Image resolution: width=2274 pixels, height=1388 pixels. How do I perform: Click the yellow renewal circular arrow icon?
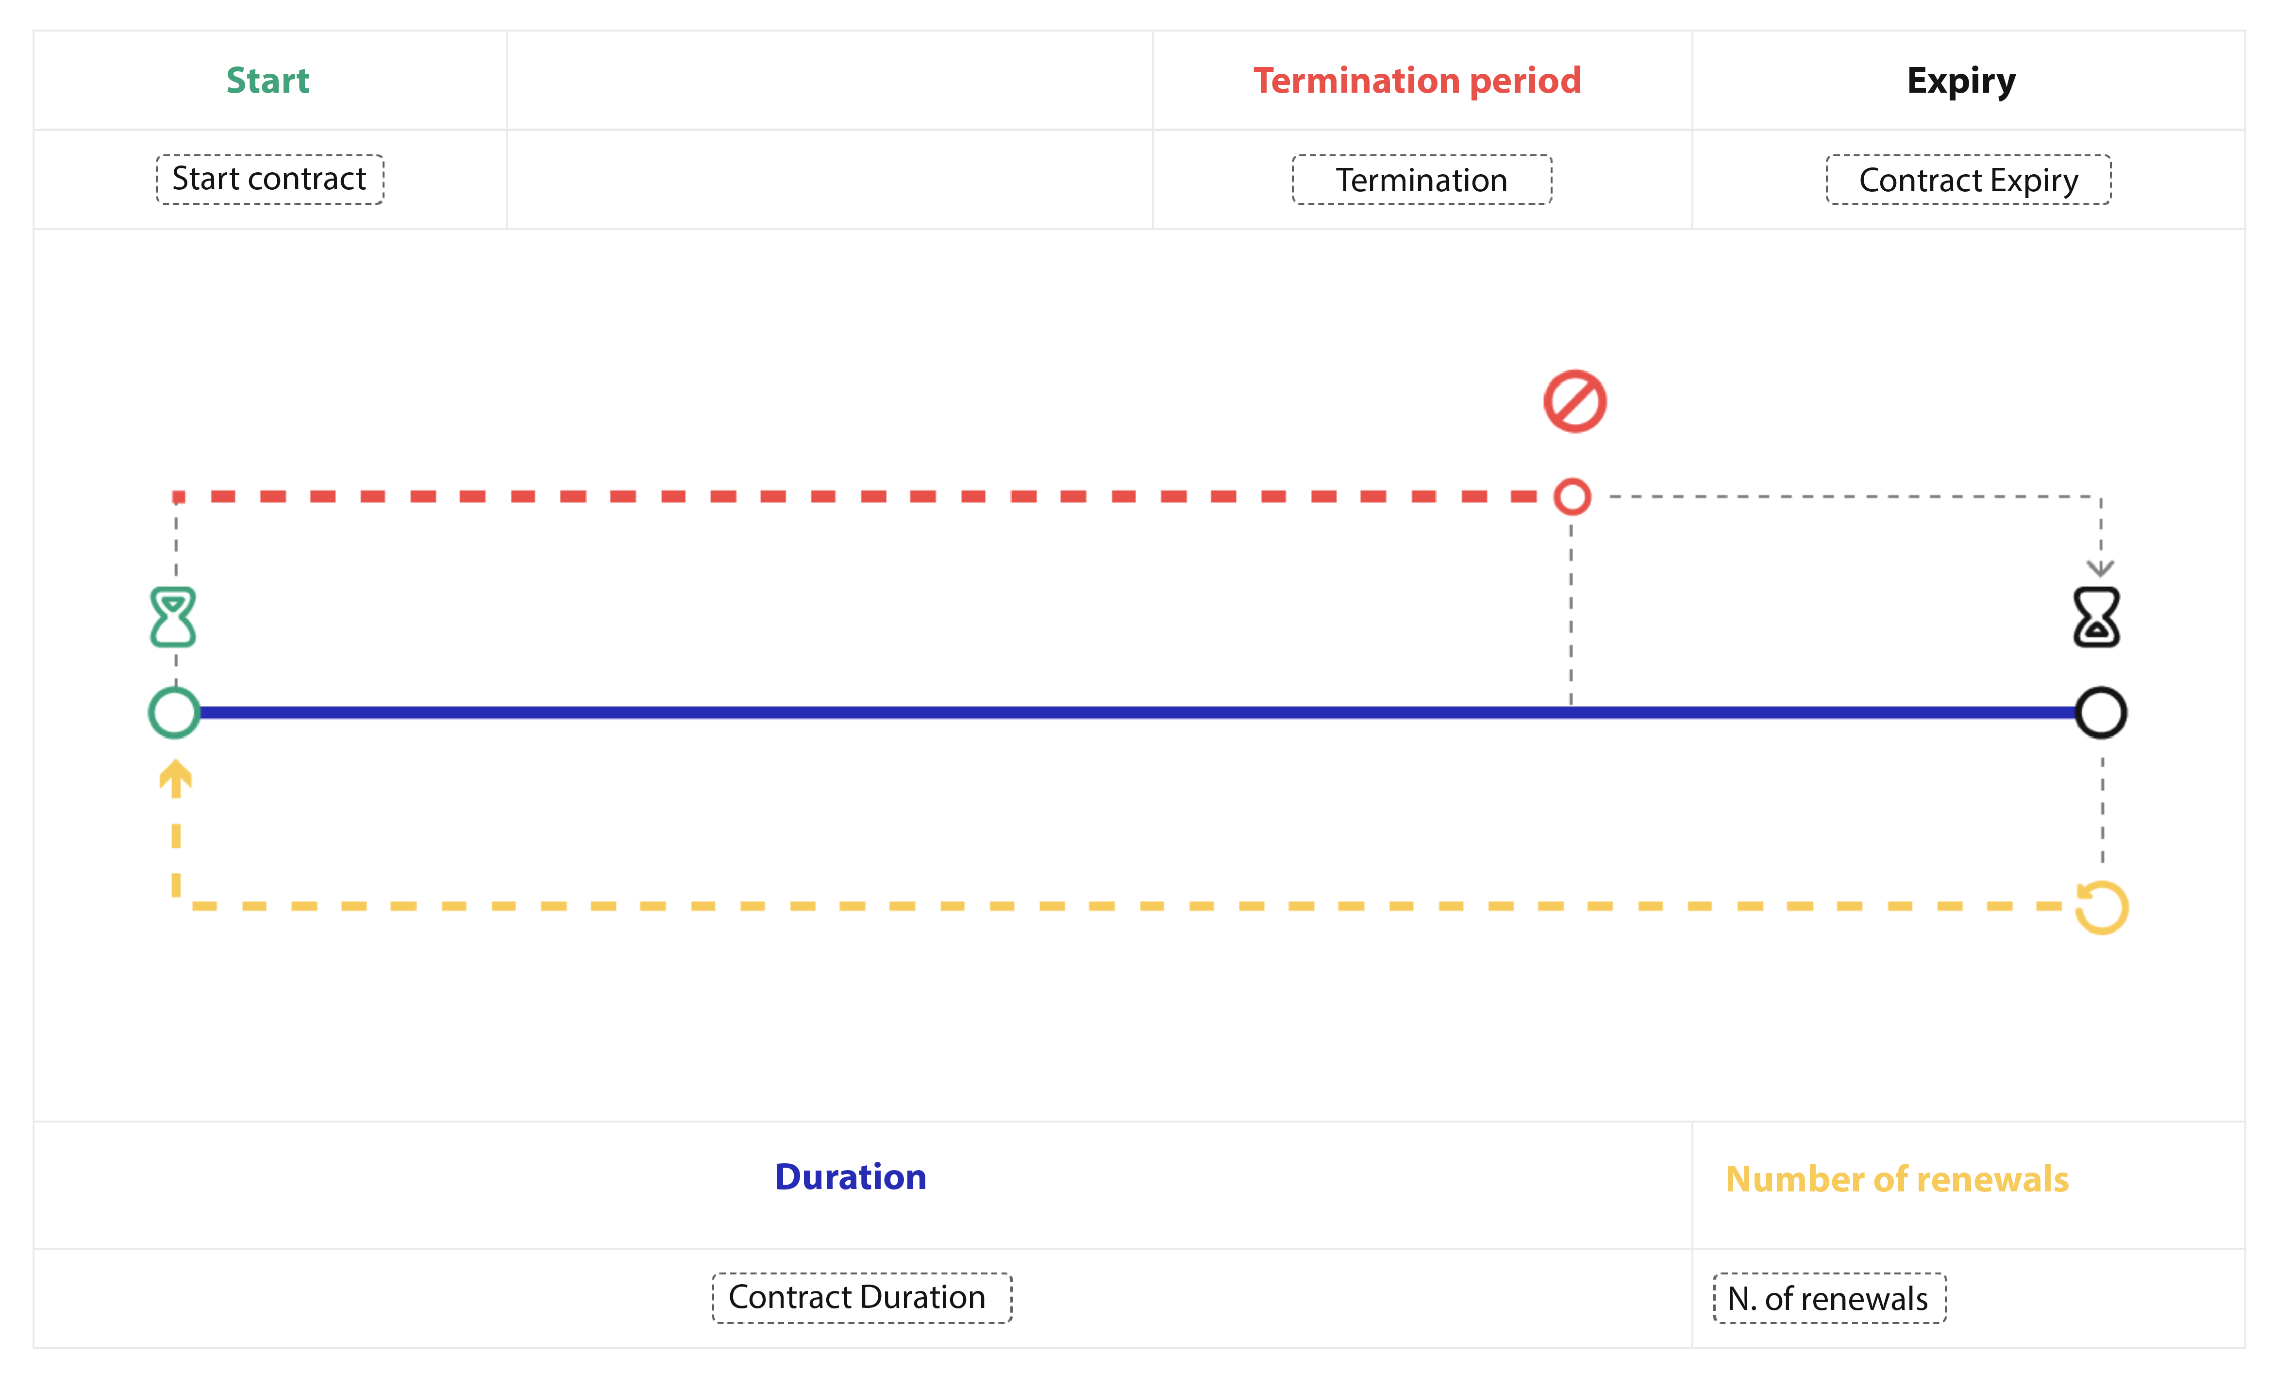pos(2102,907)
